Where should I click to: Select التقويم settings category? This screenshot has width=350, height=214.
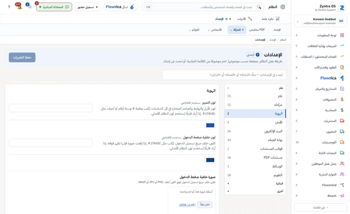(x=255, y=175)
